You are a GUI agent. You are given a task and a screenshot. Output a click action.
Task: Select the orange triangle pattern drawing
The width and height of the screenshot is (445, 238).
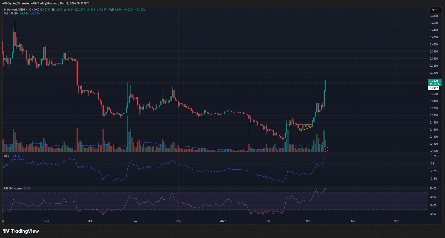coord(305,127)
